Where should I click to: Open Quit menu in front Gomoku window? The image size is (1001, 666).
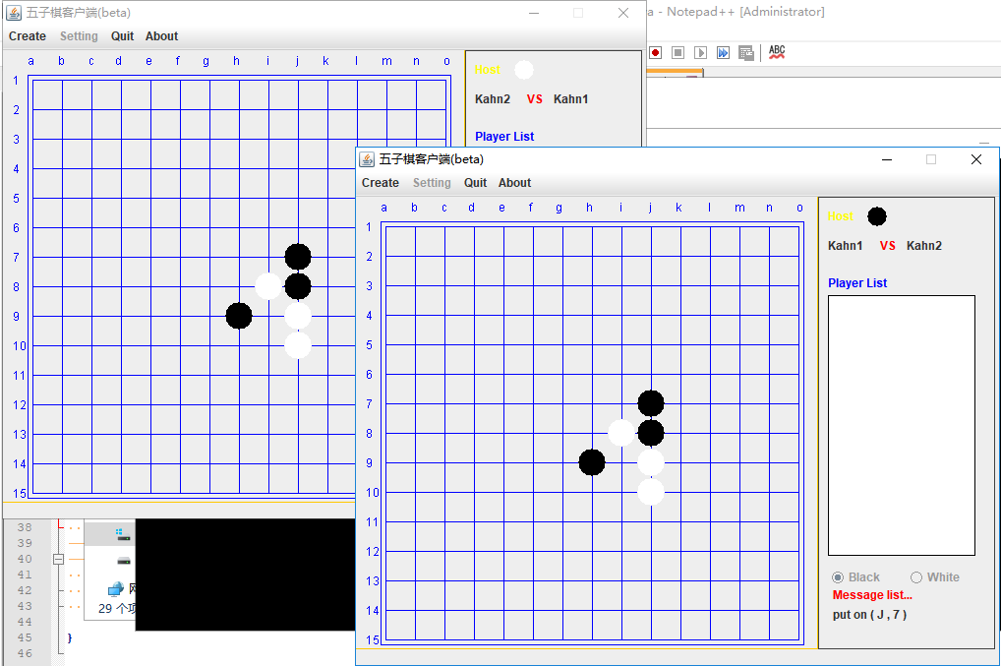475,183
